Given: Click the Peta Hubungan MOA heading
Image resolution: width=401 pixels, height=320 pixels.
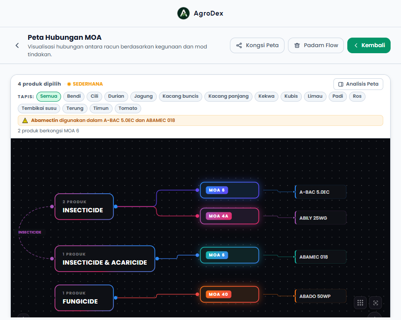Looking at the screenshot, I should 65,38.
